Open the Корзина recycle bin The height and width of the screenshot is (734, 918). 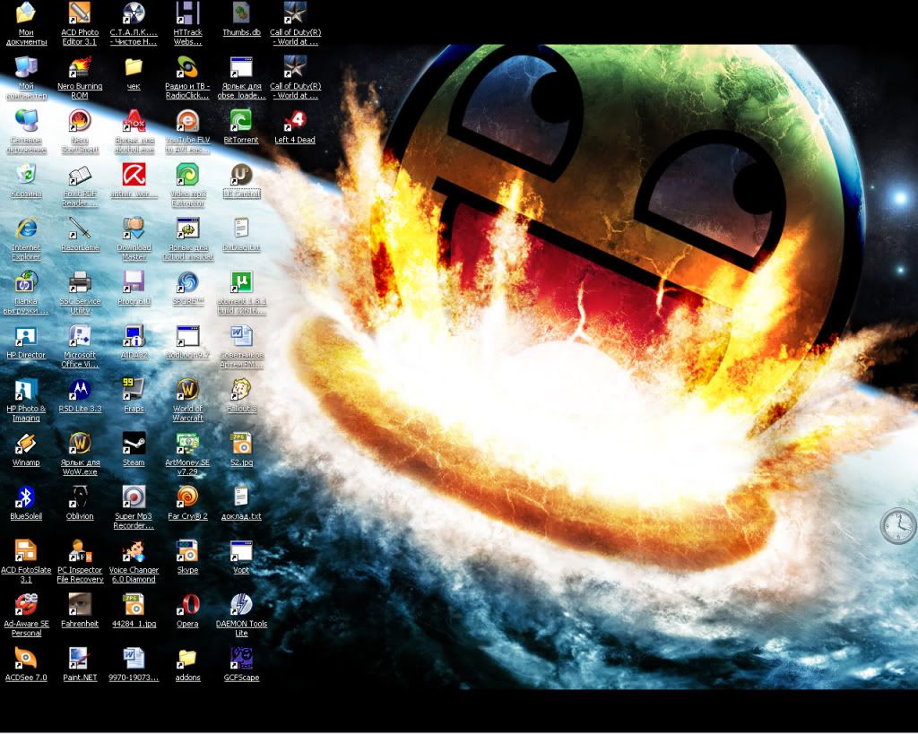click(x=26, y=175)
